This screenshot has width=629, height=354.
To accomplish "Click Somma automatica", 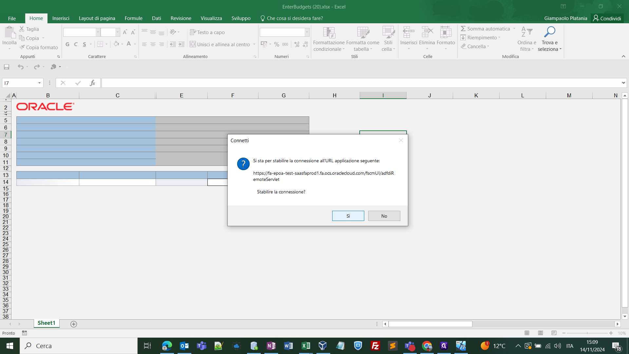I will (x=486, y=29).
